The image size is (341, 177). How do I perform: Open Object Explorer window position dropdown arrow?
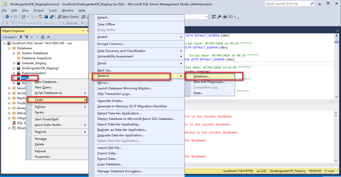coord(83,31)
